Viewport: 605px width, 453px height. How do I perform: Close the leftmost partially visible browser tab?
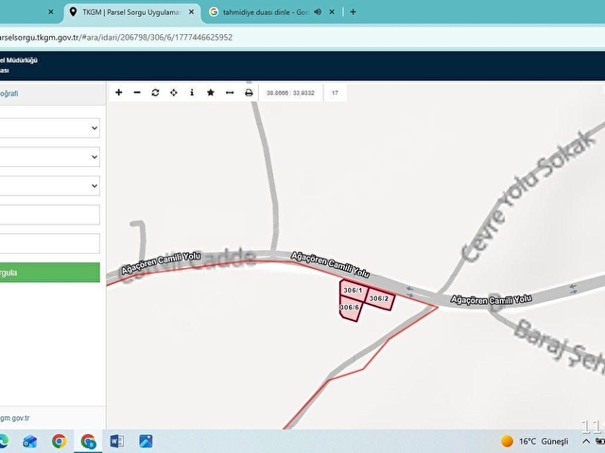[50, 12]
